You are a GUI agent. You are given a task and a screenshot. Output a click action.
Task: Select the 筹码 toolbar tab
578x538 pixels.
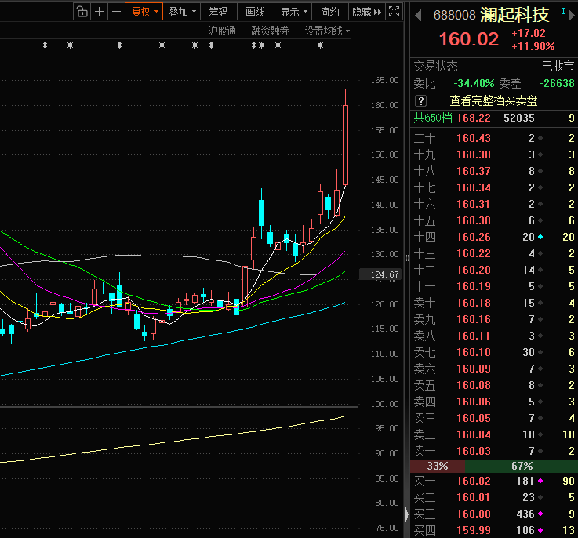click(x=218, y=12)
